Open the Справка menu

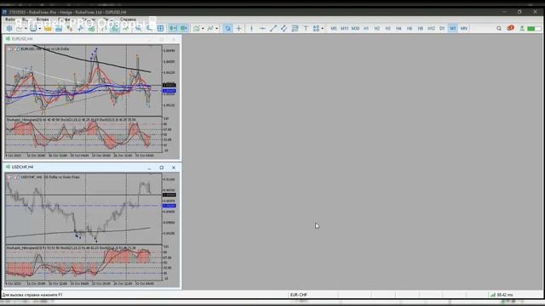point(128,20)
